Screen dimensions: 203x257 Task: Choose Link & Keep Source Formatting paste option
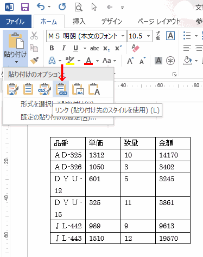pos(45,89)
